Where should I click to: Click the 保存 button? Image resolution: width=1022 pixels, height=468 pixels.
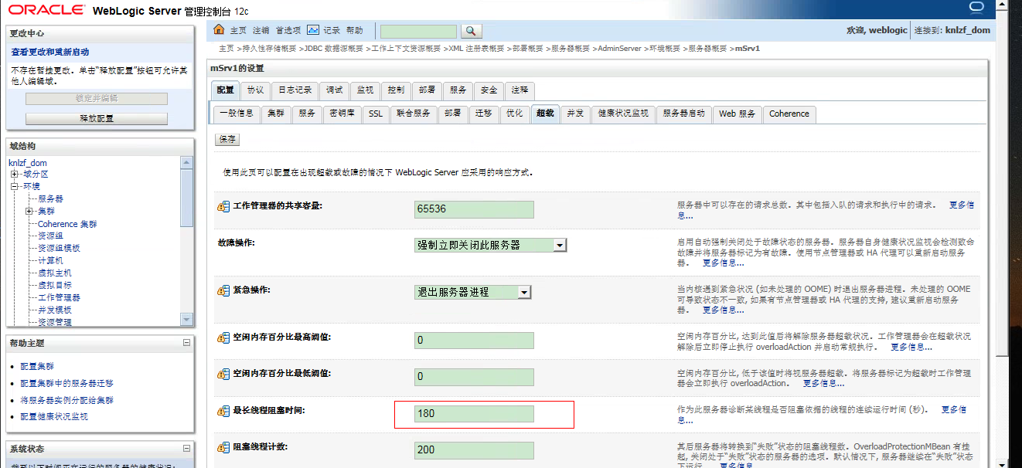pyautogui.click(x=227, y=140)
